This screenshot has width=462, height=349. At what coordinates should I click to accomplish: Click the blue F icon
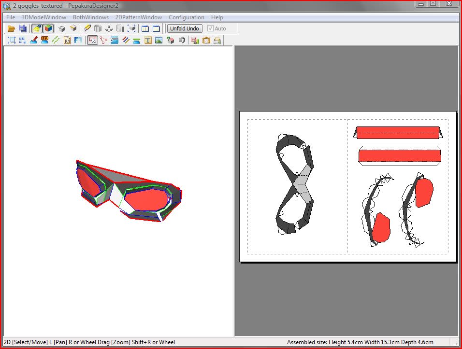coord(78,40)
